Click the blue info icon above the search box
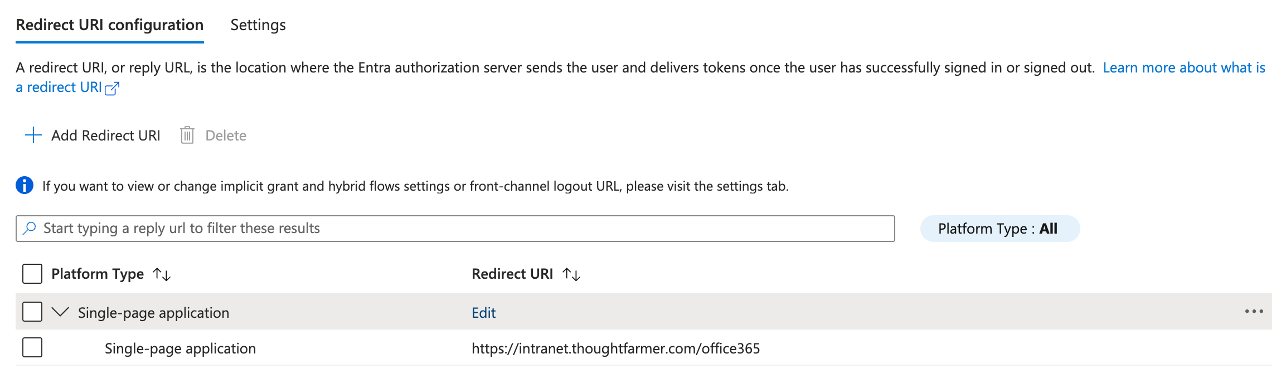 tap(23, 185)
